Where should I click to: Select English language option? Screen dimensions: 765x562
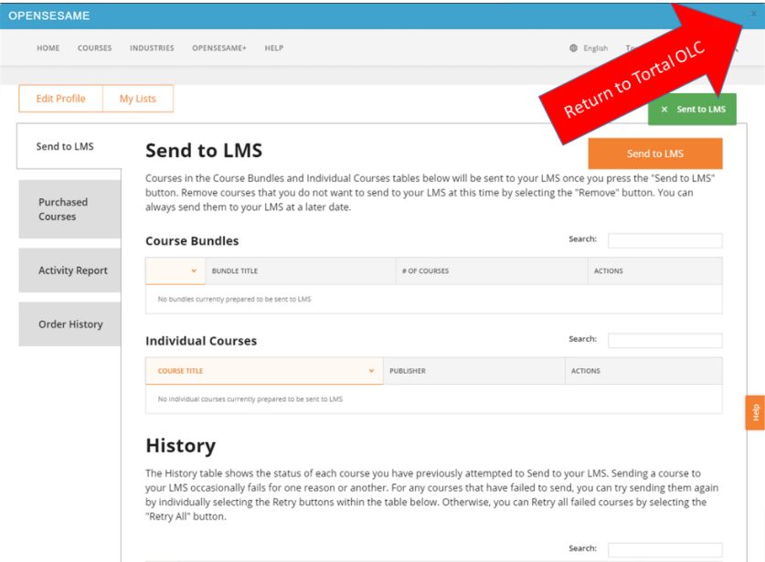tap(595, 48)
